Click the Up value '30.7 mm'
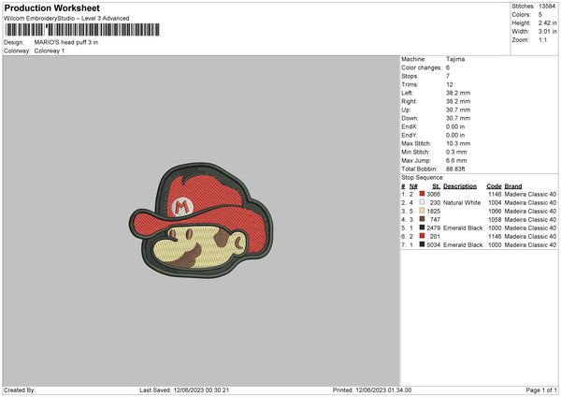Viewport: 561px width, 397px height. 458,110
